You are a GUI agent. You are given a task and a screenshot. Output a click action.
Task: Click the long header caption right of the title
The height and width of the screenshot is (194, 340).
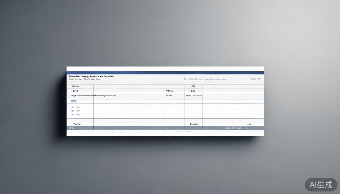[x=205, y=79]
